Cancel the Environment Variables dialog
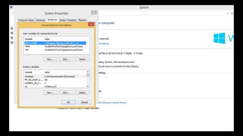Viewport: 243px width, 136px height. 84,102
